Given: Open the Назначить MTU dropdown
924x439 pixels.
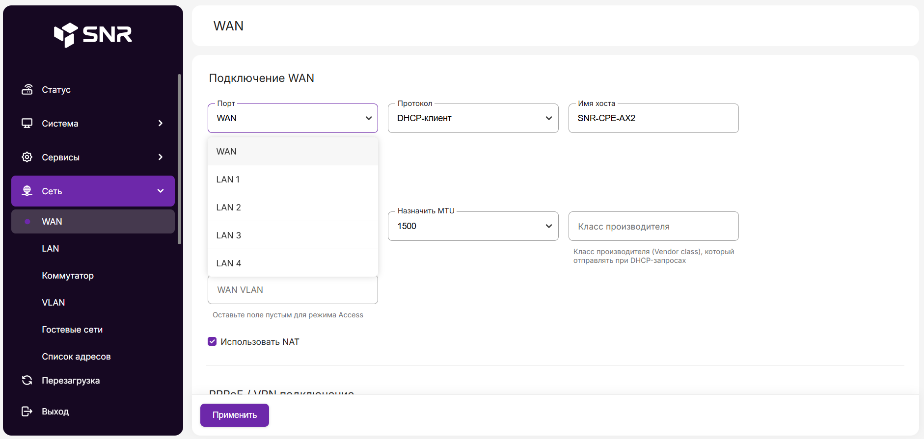Looking at the screenshot, I should click(473, 226).
